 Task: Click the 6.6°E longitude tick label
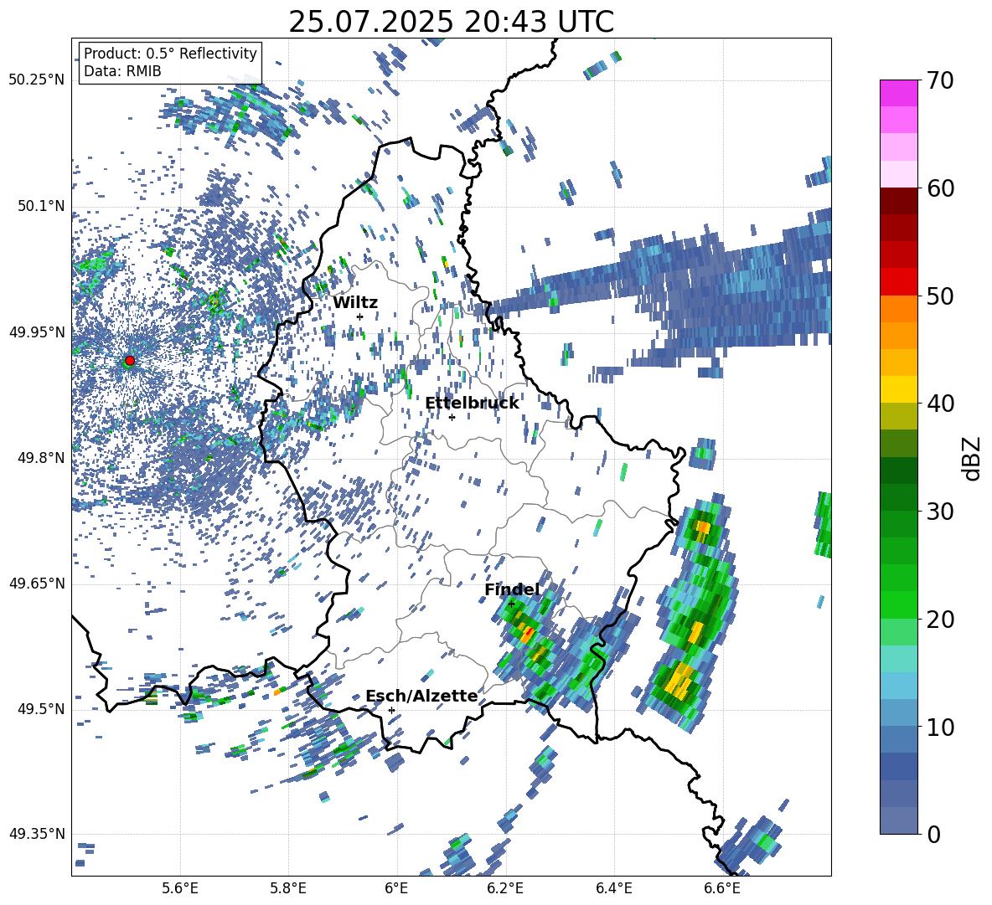click(x=722, y=888)
